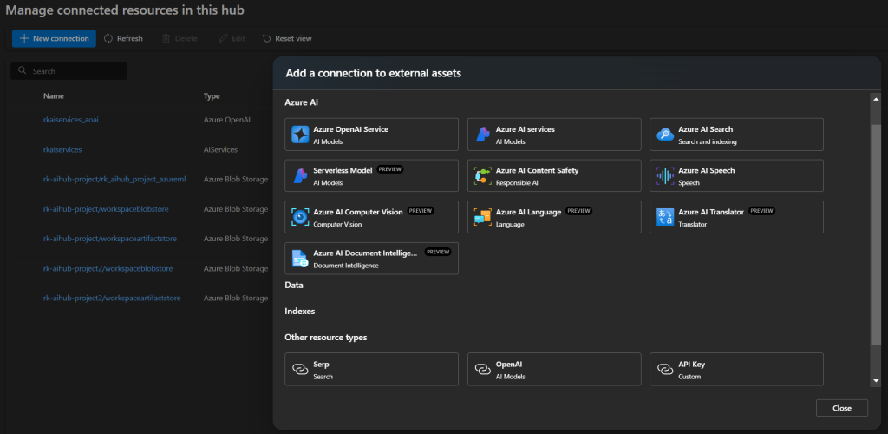Image resolution: width=888 pixels, height=434 pixels.
Task: Click the Azure AI Document Intelligence icon
Action: click(300, 258)
